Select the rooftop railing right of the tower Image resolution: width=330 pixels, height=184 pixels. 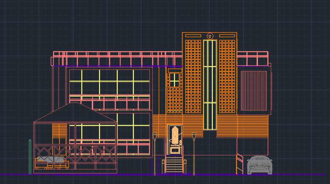253,58
